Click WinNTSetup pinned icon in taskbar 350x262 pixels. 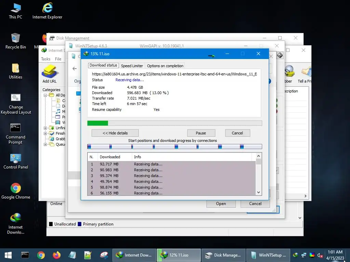(x=72, y=255)
